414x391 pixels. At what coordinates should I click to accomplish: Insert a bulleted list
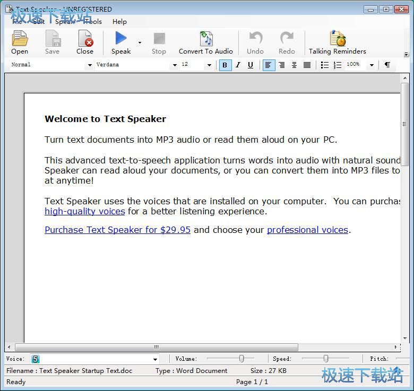point(324,65)
